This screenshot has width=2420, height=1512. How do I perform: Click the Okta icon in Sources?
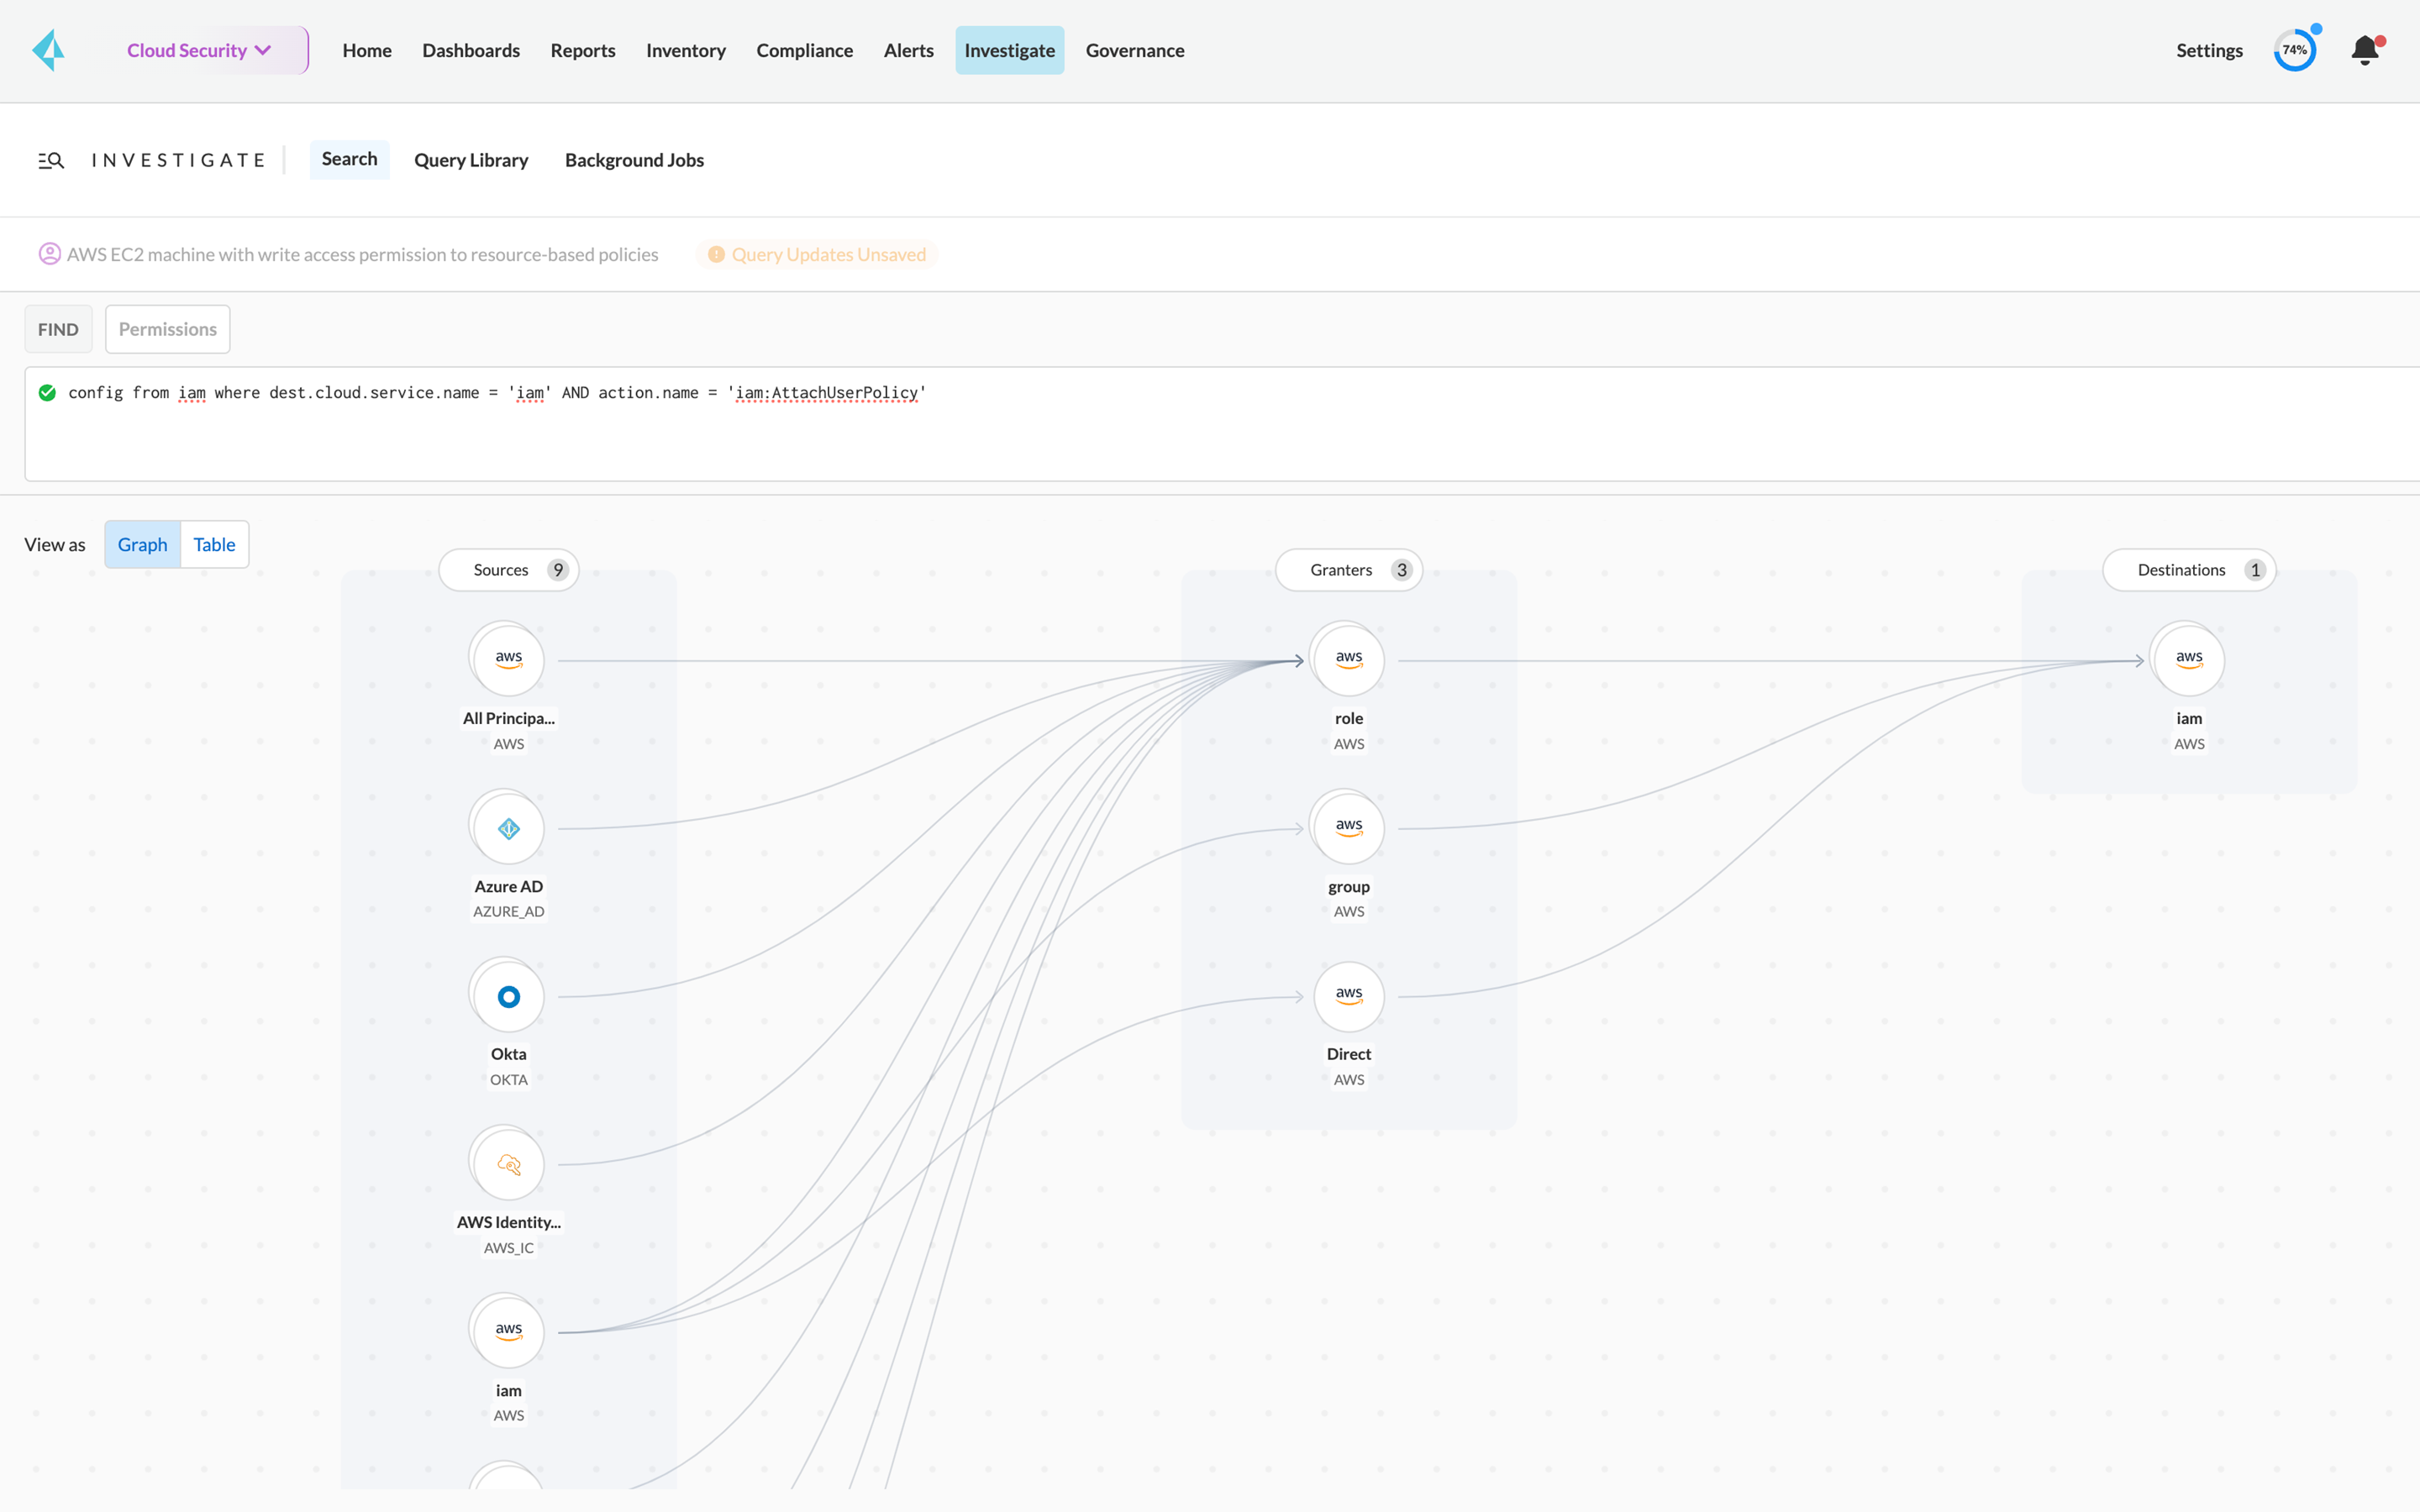pyautogui.click(x=507, y=996)
